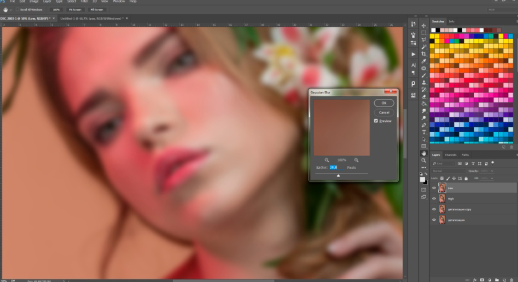Select the Smudge tool
Screen dimensions: 518x282
(x=424, y=111)
